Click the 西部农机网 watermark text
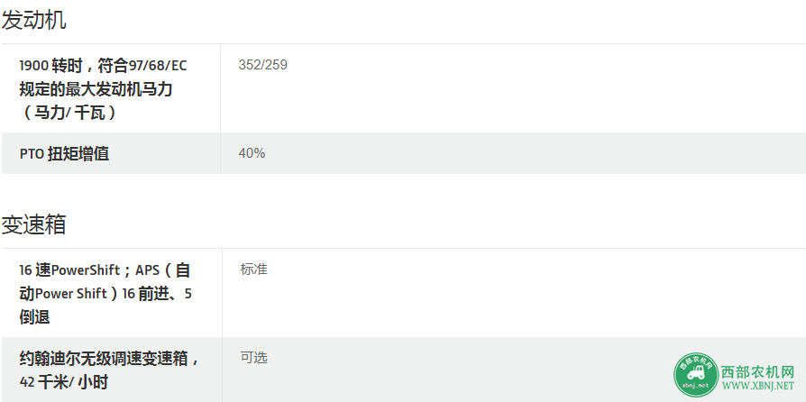The height and width of the screenshot is (402, 806). click(x=757, y=371)
